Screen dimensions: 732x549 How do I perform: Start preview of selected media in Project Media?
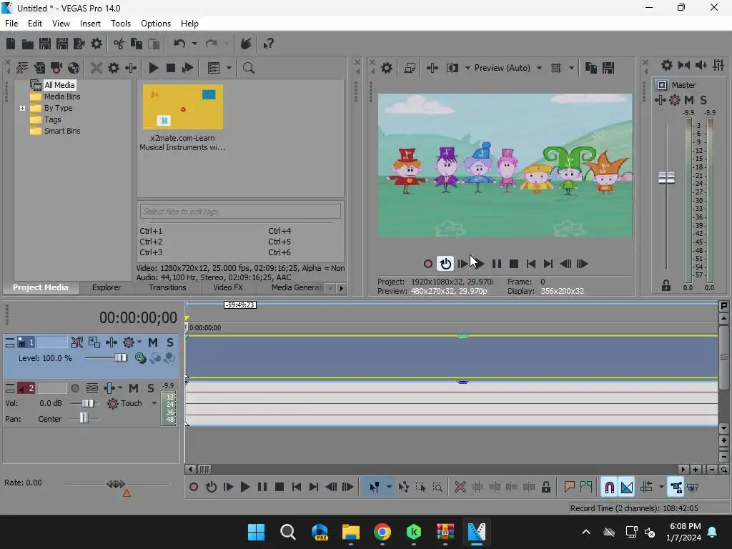pyautogui.click(x=153, y=68)
